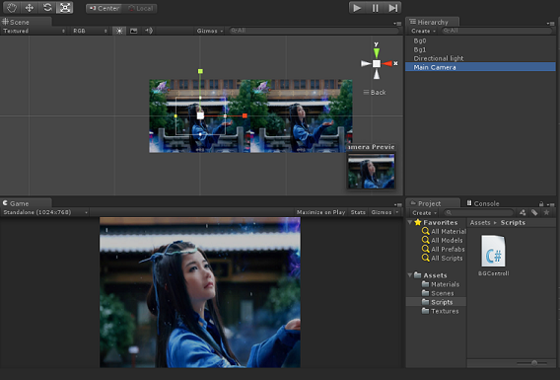Toggle scene audio speaker icon
Viewport: 560px width, 380px height.
(149, 31)
